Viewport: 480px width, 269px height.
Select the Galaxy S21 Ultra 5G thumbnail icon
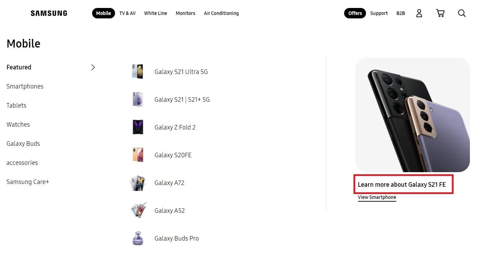coord(138,72)
